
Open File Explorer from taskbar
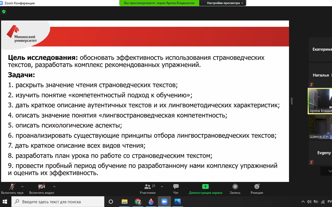[125, 202]
